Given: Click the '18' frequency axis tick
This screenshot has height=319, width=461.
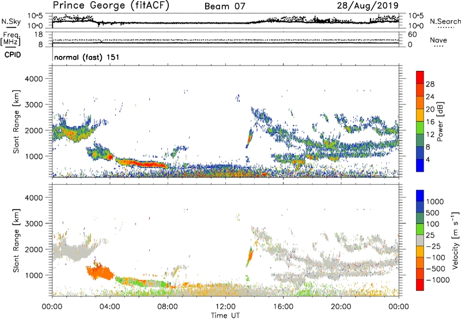Looking at the screenshot, I should [39, 35].
